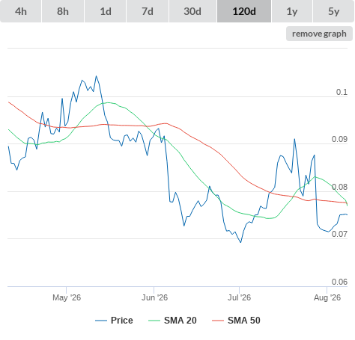Show the 7d price history
Image resolution: width=355 pixels, height=340 pixels.
click(148, 11)
